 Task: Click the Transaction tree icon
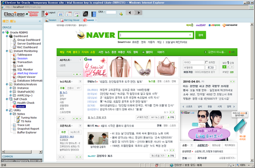14,62
